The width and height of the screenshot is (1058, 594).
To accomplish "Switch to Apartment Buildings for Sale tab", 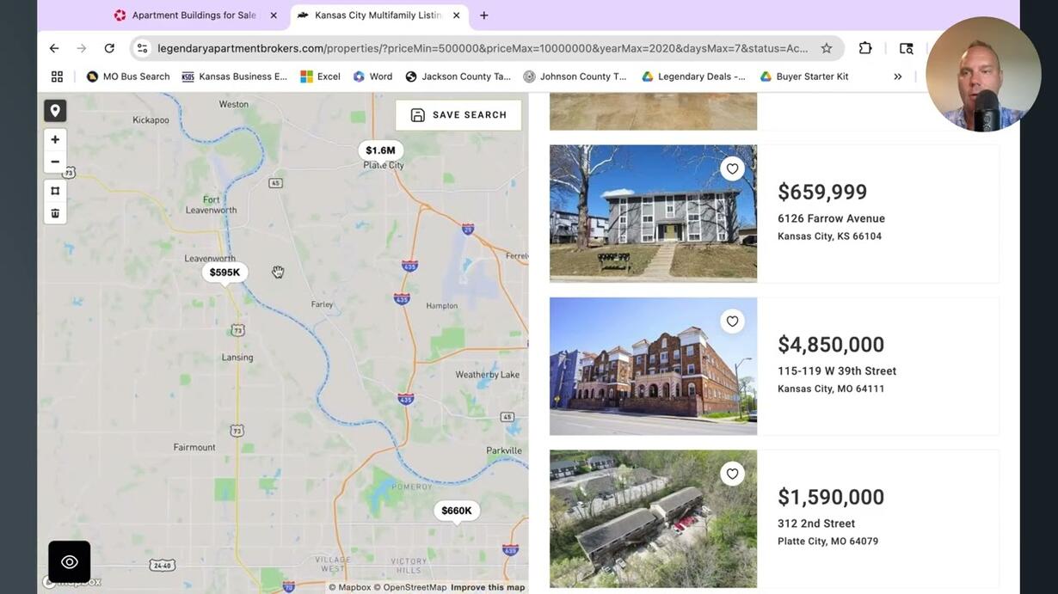I will (196, 15).
